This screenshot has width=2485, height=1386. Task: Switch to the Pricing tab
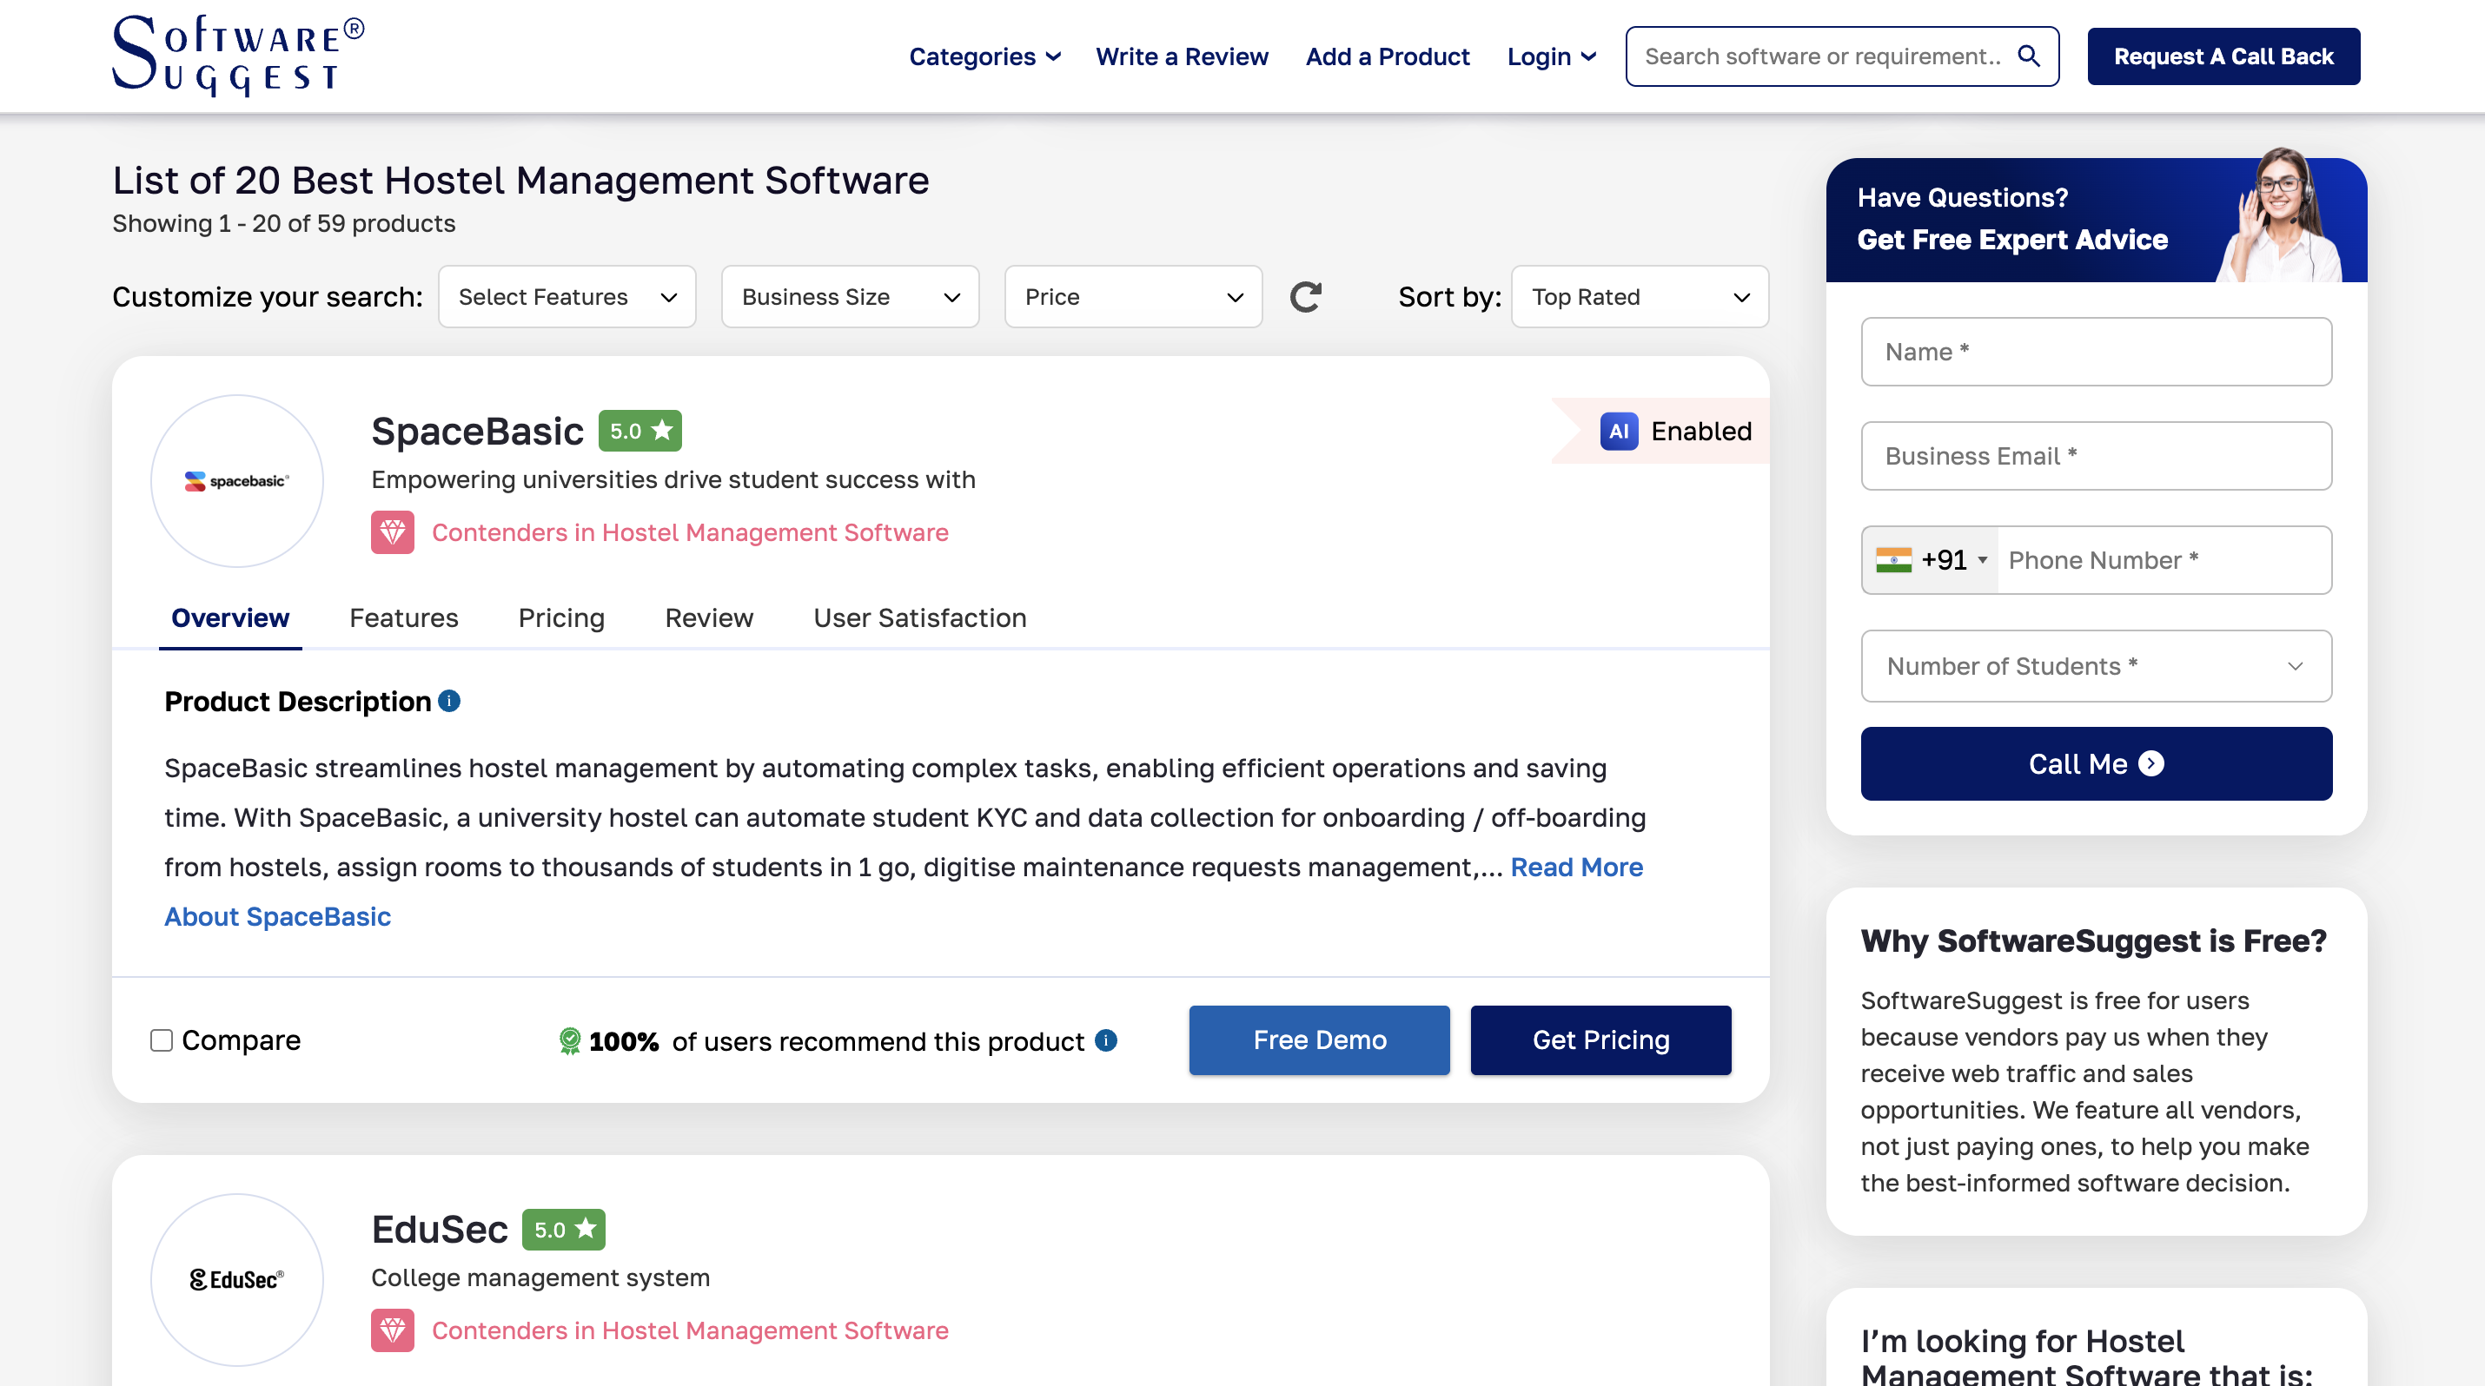(561, 617)
